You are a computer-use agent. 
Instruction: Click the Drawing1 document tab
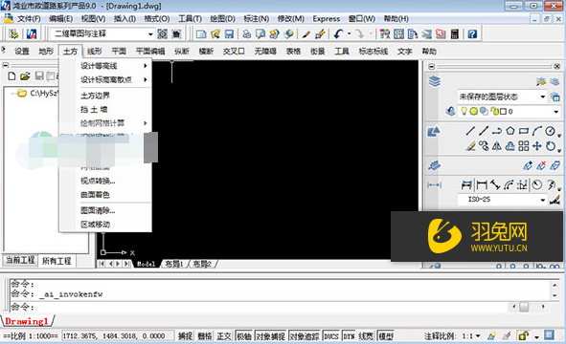click(27, 321)
